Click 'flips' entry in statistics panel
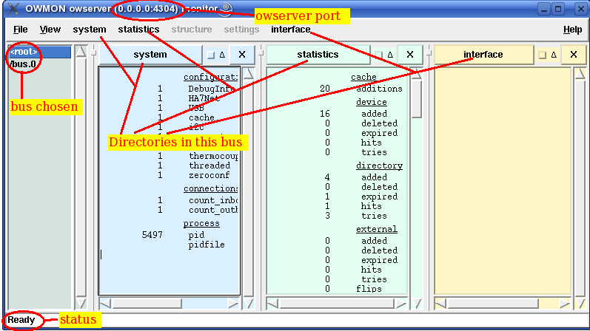This screenshot has height=331, width=590. coord(369,289)
